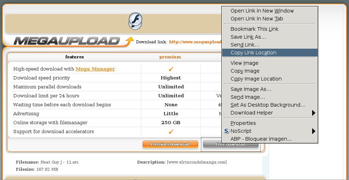Image resolution: width=349 pixels, height=180 pixels.
Task: Click Download speed priority row label
Action: (x=41, y=78)
